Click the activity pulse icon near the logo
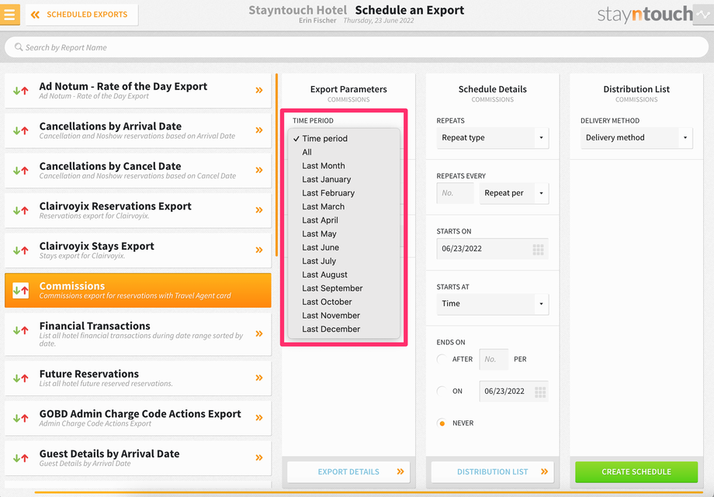The height and width of the screenshot is (497, 714). click(x=703, y=15)
